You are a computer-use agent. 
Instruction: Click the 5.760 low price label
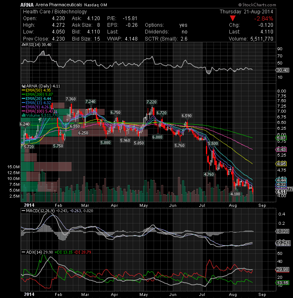[180, 146]
